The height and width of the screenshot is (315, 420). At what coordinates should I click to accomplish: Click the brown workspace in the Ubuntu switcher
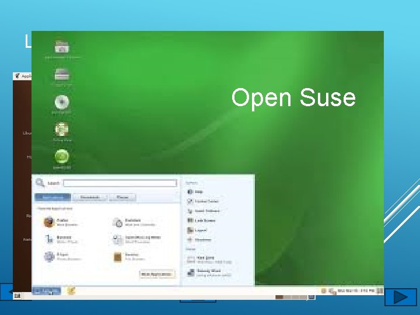[x=279, y=297]
